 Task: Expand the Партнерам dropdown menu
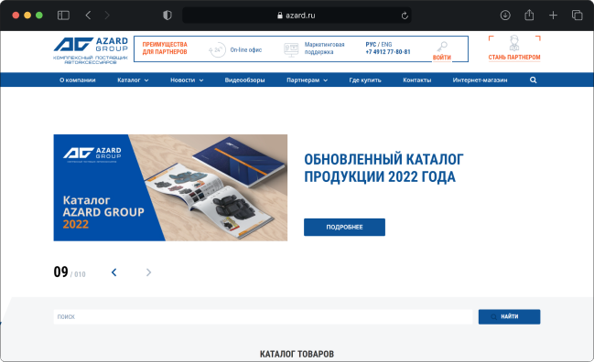[307, 80]
